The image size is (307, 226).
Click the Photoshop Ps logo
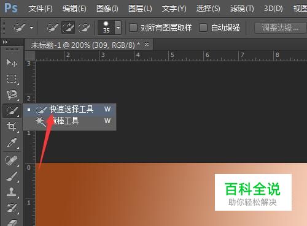click(11, 8)
